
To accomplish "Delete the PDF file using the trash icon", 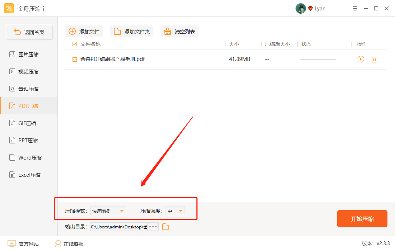I will [x=375, y=59].
